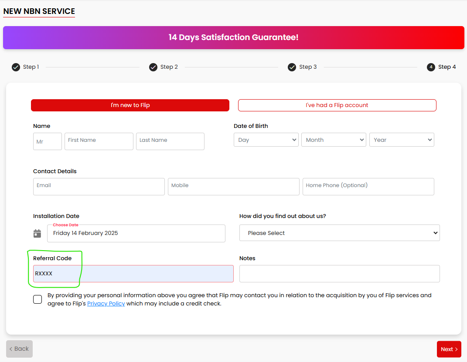
Task: Open the installation date picker field
Action: point(136,233)
